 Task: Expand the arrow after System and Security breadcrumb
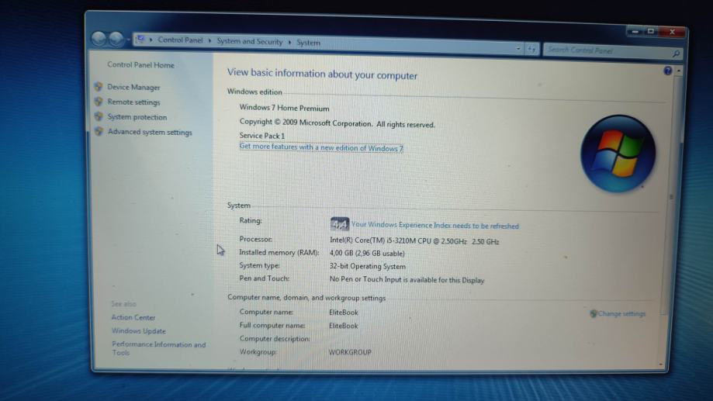tap(290, 42)
